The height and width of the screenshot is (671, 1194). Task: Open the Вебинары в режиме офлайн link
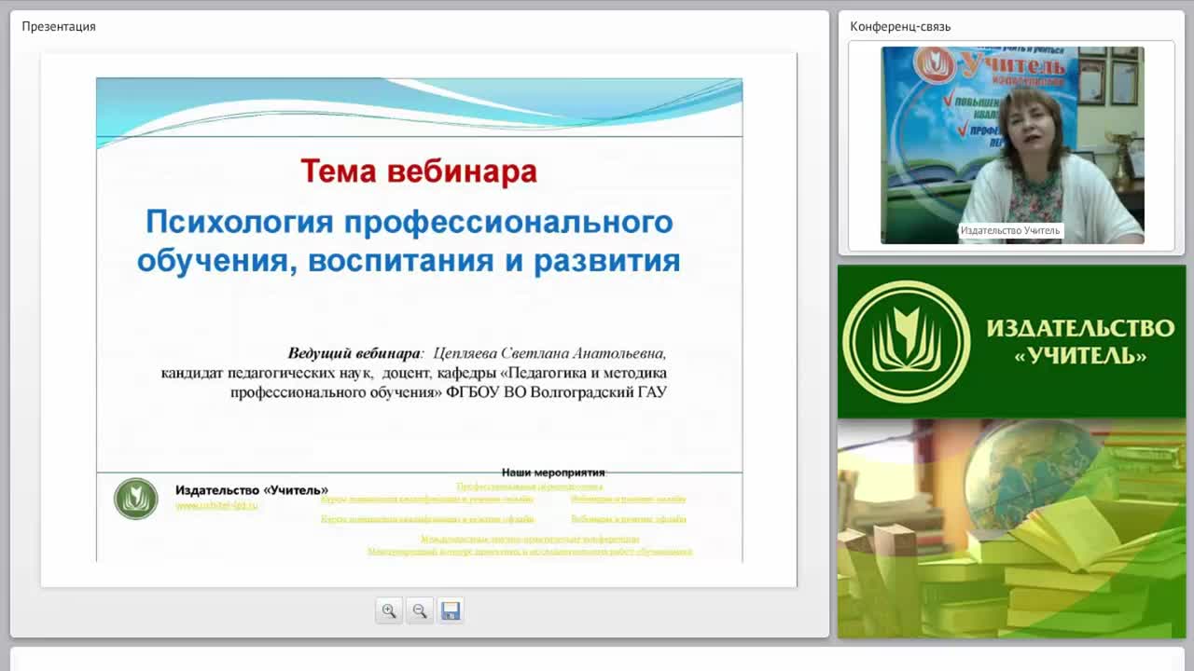[629, 519]
